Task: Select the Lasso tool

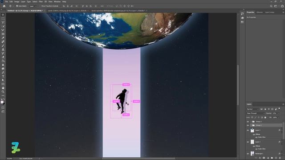Action: 3,22
